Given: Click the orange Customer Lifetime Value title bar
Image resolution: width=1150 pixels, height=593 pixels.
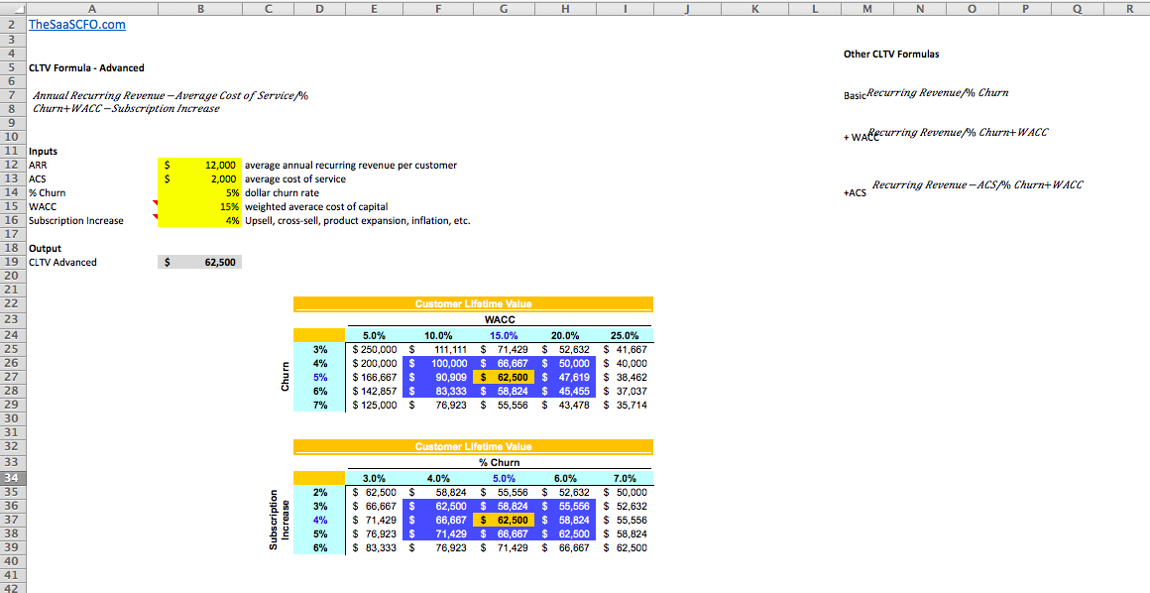Looking at the screenshot, I should pyautogui.click(x=473, y=304).
